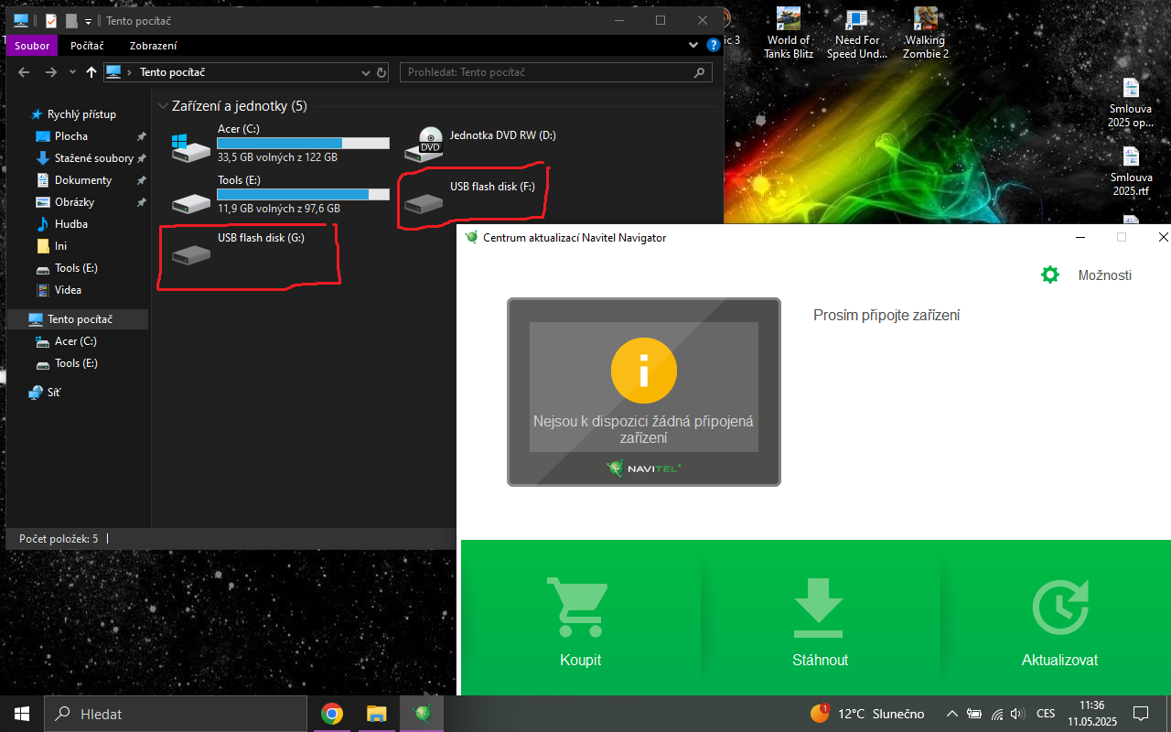Open the Walking Zombie 2 shortcut
This screenshot has width=1171, height=732.
[x=926, y=33]
